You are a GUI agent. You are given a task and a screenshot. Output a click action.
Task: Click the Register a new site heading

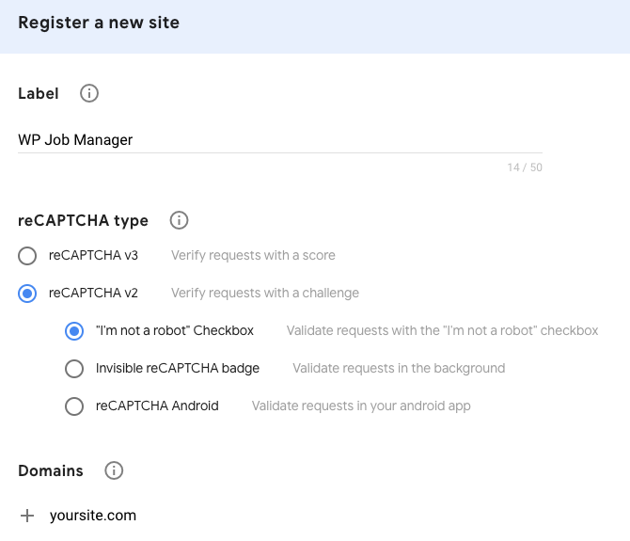tap(99, 23)
